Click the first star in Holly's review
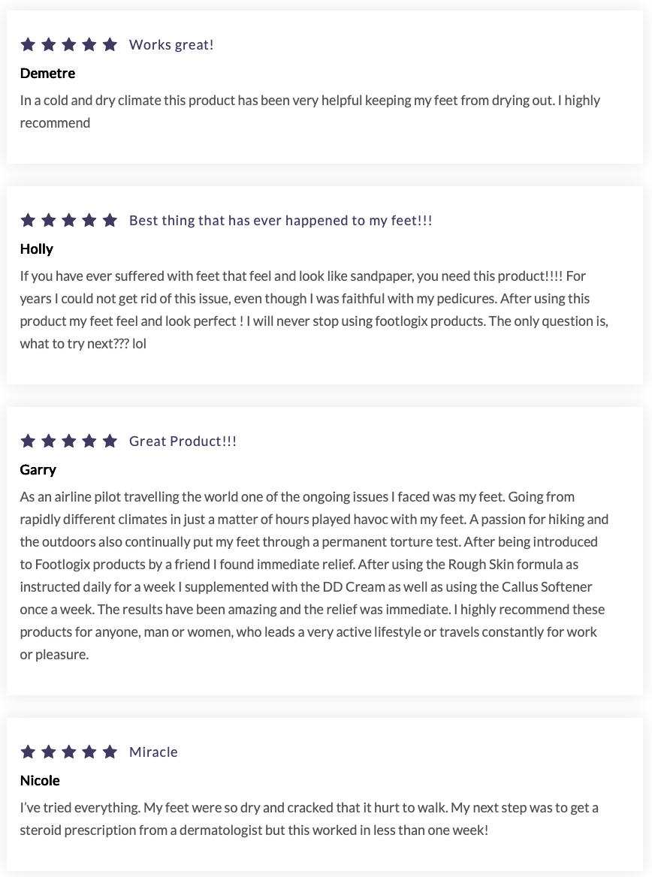Viewport: 652px width, 877px height. 29,220
